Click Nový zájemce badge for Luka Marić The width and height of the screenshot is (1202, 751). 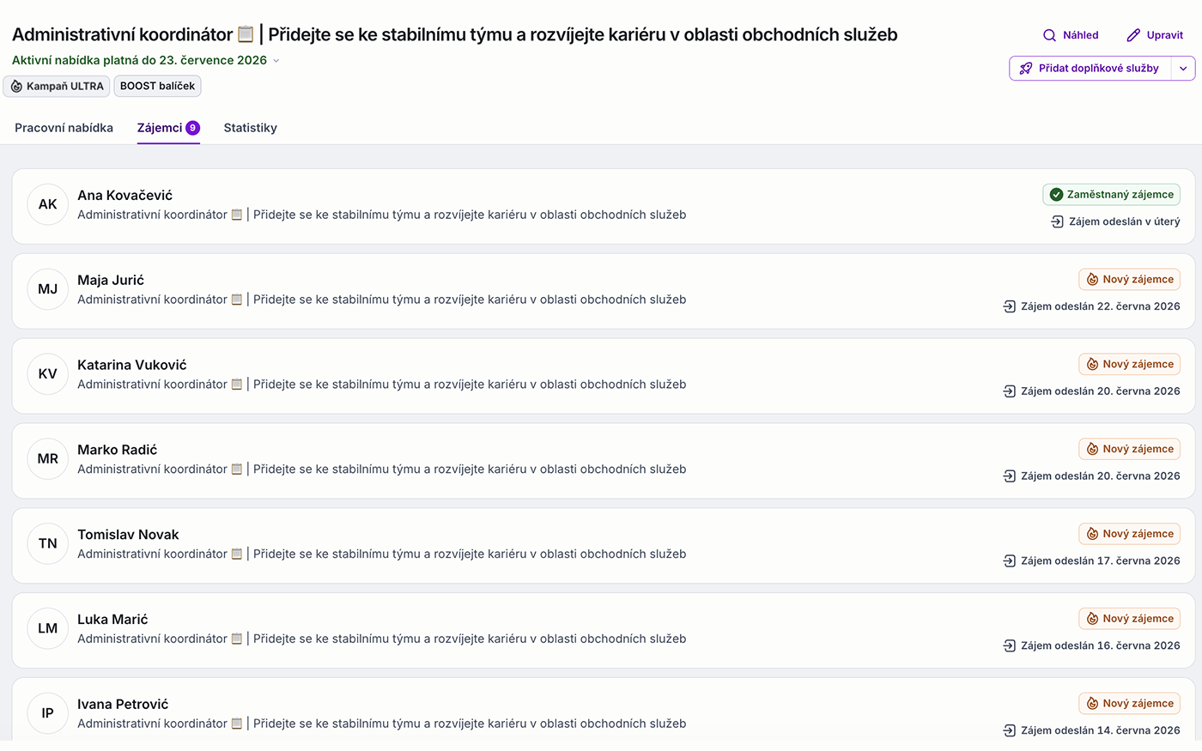click(x=1129, y=620)
